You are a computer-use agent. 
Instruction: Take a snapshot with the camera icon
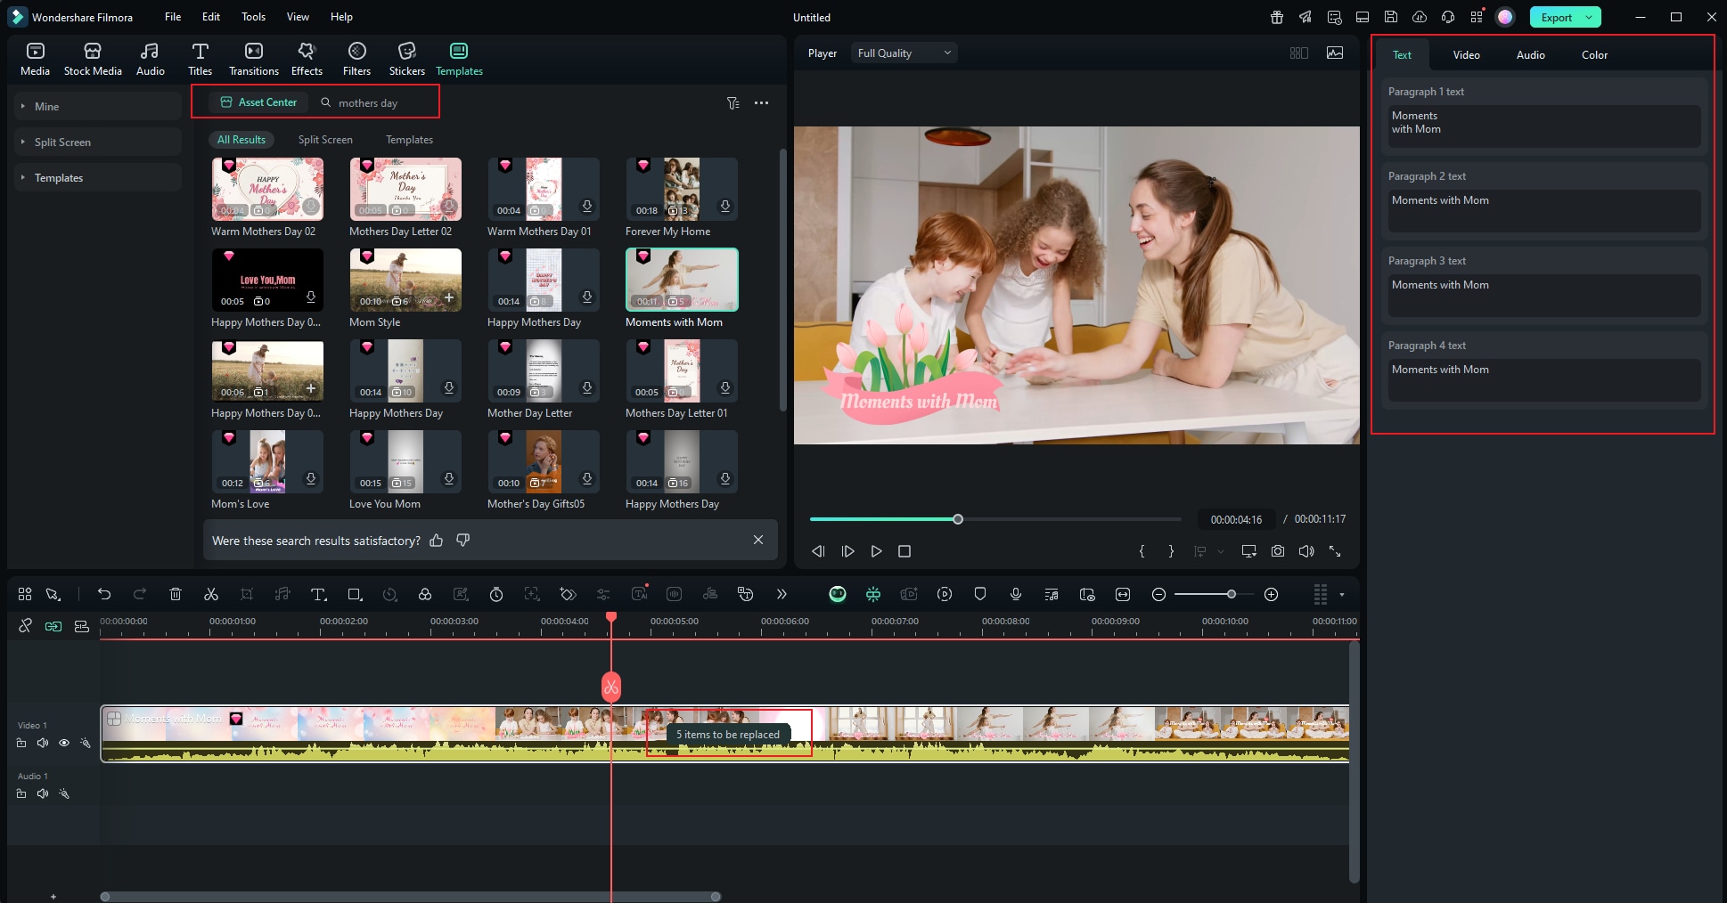tap(1277, 551)
